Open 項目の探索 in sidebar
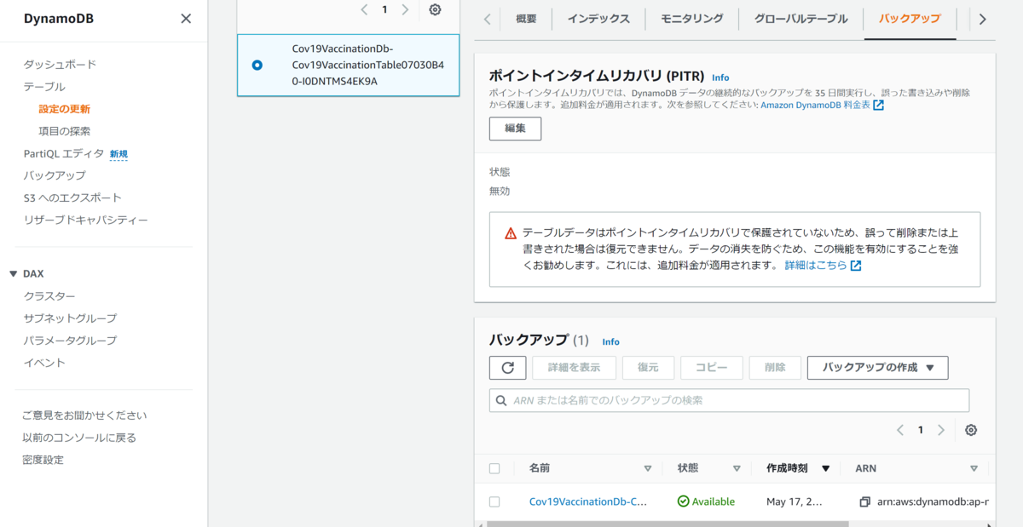Viewport: 1023px width, 527px height. [65, 131]
